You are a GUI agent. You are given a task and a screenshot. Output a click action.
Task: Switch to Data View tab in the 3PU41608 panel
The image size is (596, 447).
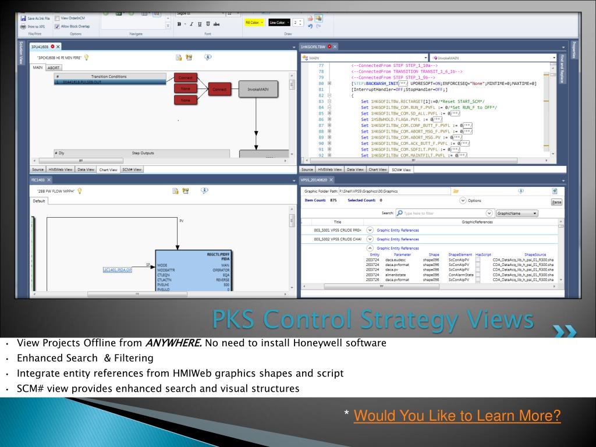point(86,169)
